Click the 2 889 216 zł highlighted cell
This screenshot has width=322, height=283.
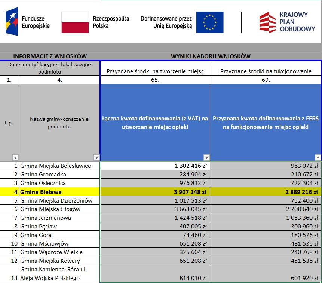pos(266,192)
